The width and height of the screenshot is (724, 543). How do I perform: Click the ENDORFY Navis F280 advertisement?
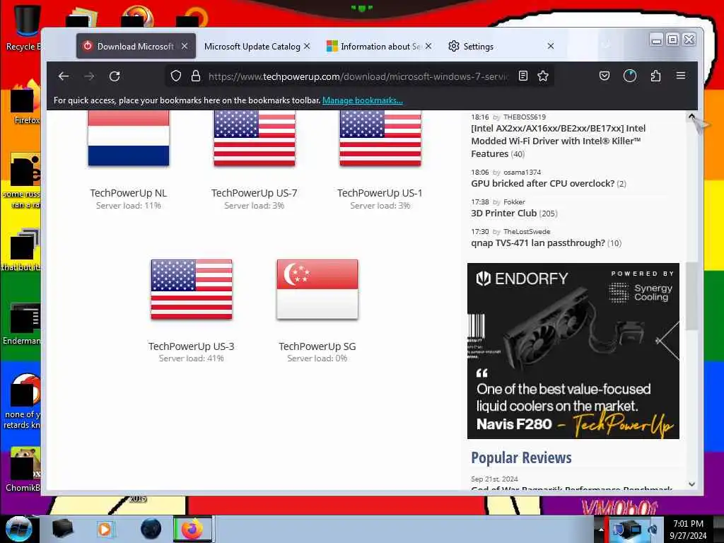click(573, 351)
